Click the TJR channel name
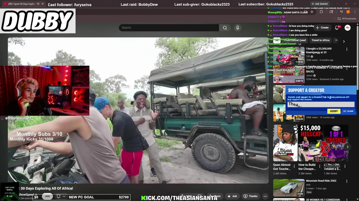The image size is (359, 201). (x=308, y=56)
